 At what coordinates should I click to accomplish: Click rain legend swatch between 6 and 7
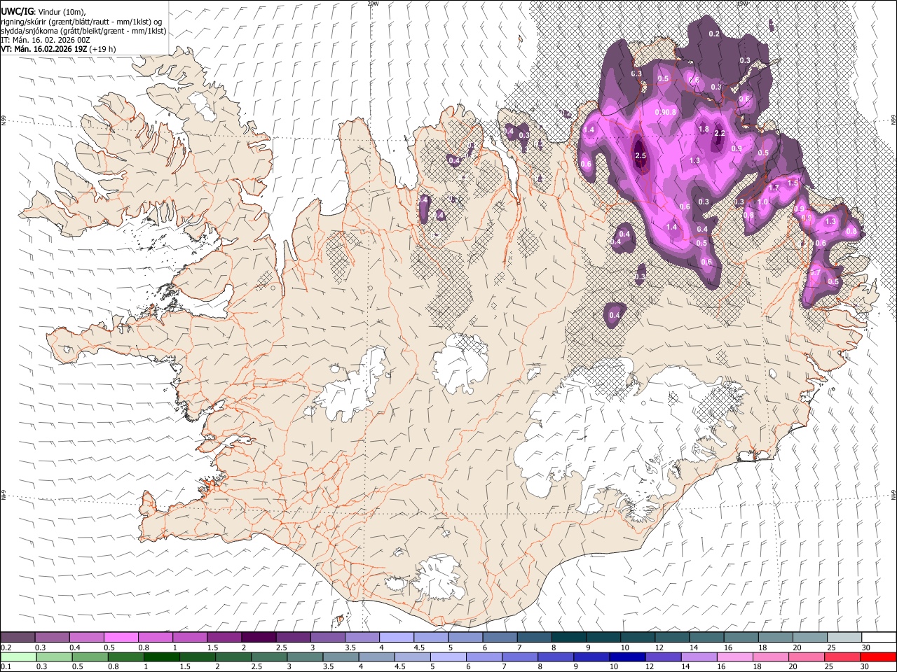[484, 657]
